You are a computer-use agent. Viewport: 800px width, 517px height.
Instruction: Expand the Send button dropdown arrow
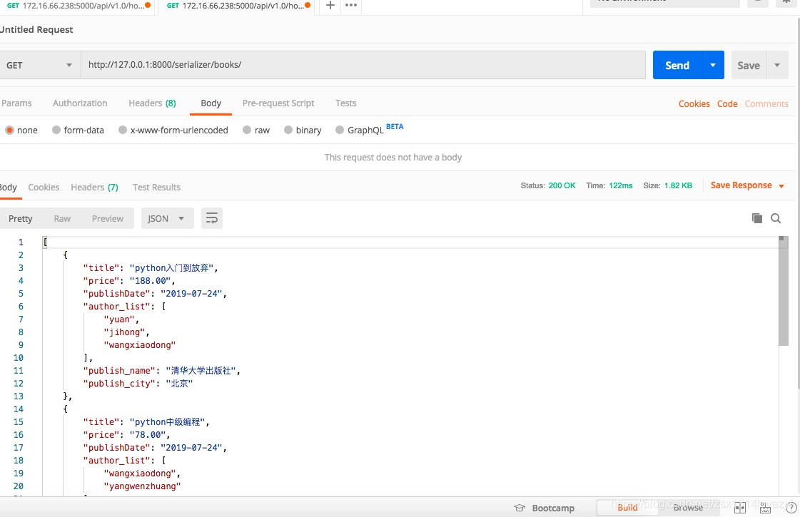pos(713,65)
